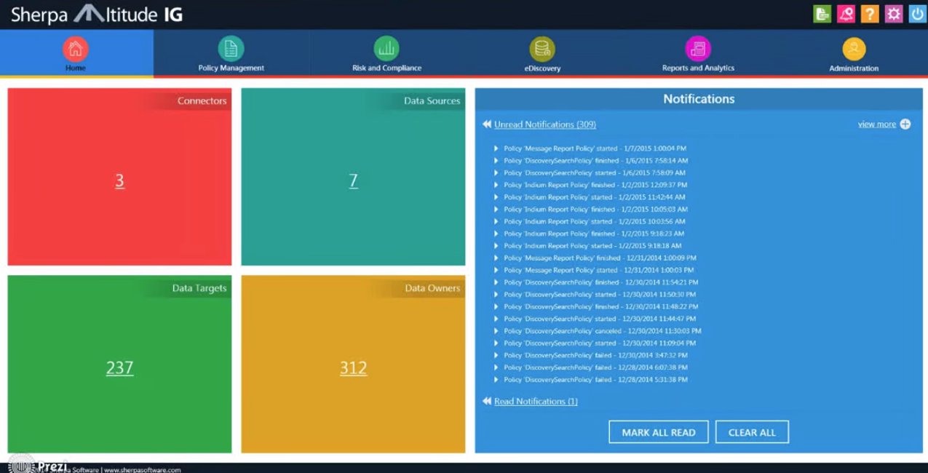The height and width of the screenshot is (473, 928).
Task: Expand the notification started 1/6/2015 7:58:09 AM
Action: [496, 172]
